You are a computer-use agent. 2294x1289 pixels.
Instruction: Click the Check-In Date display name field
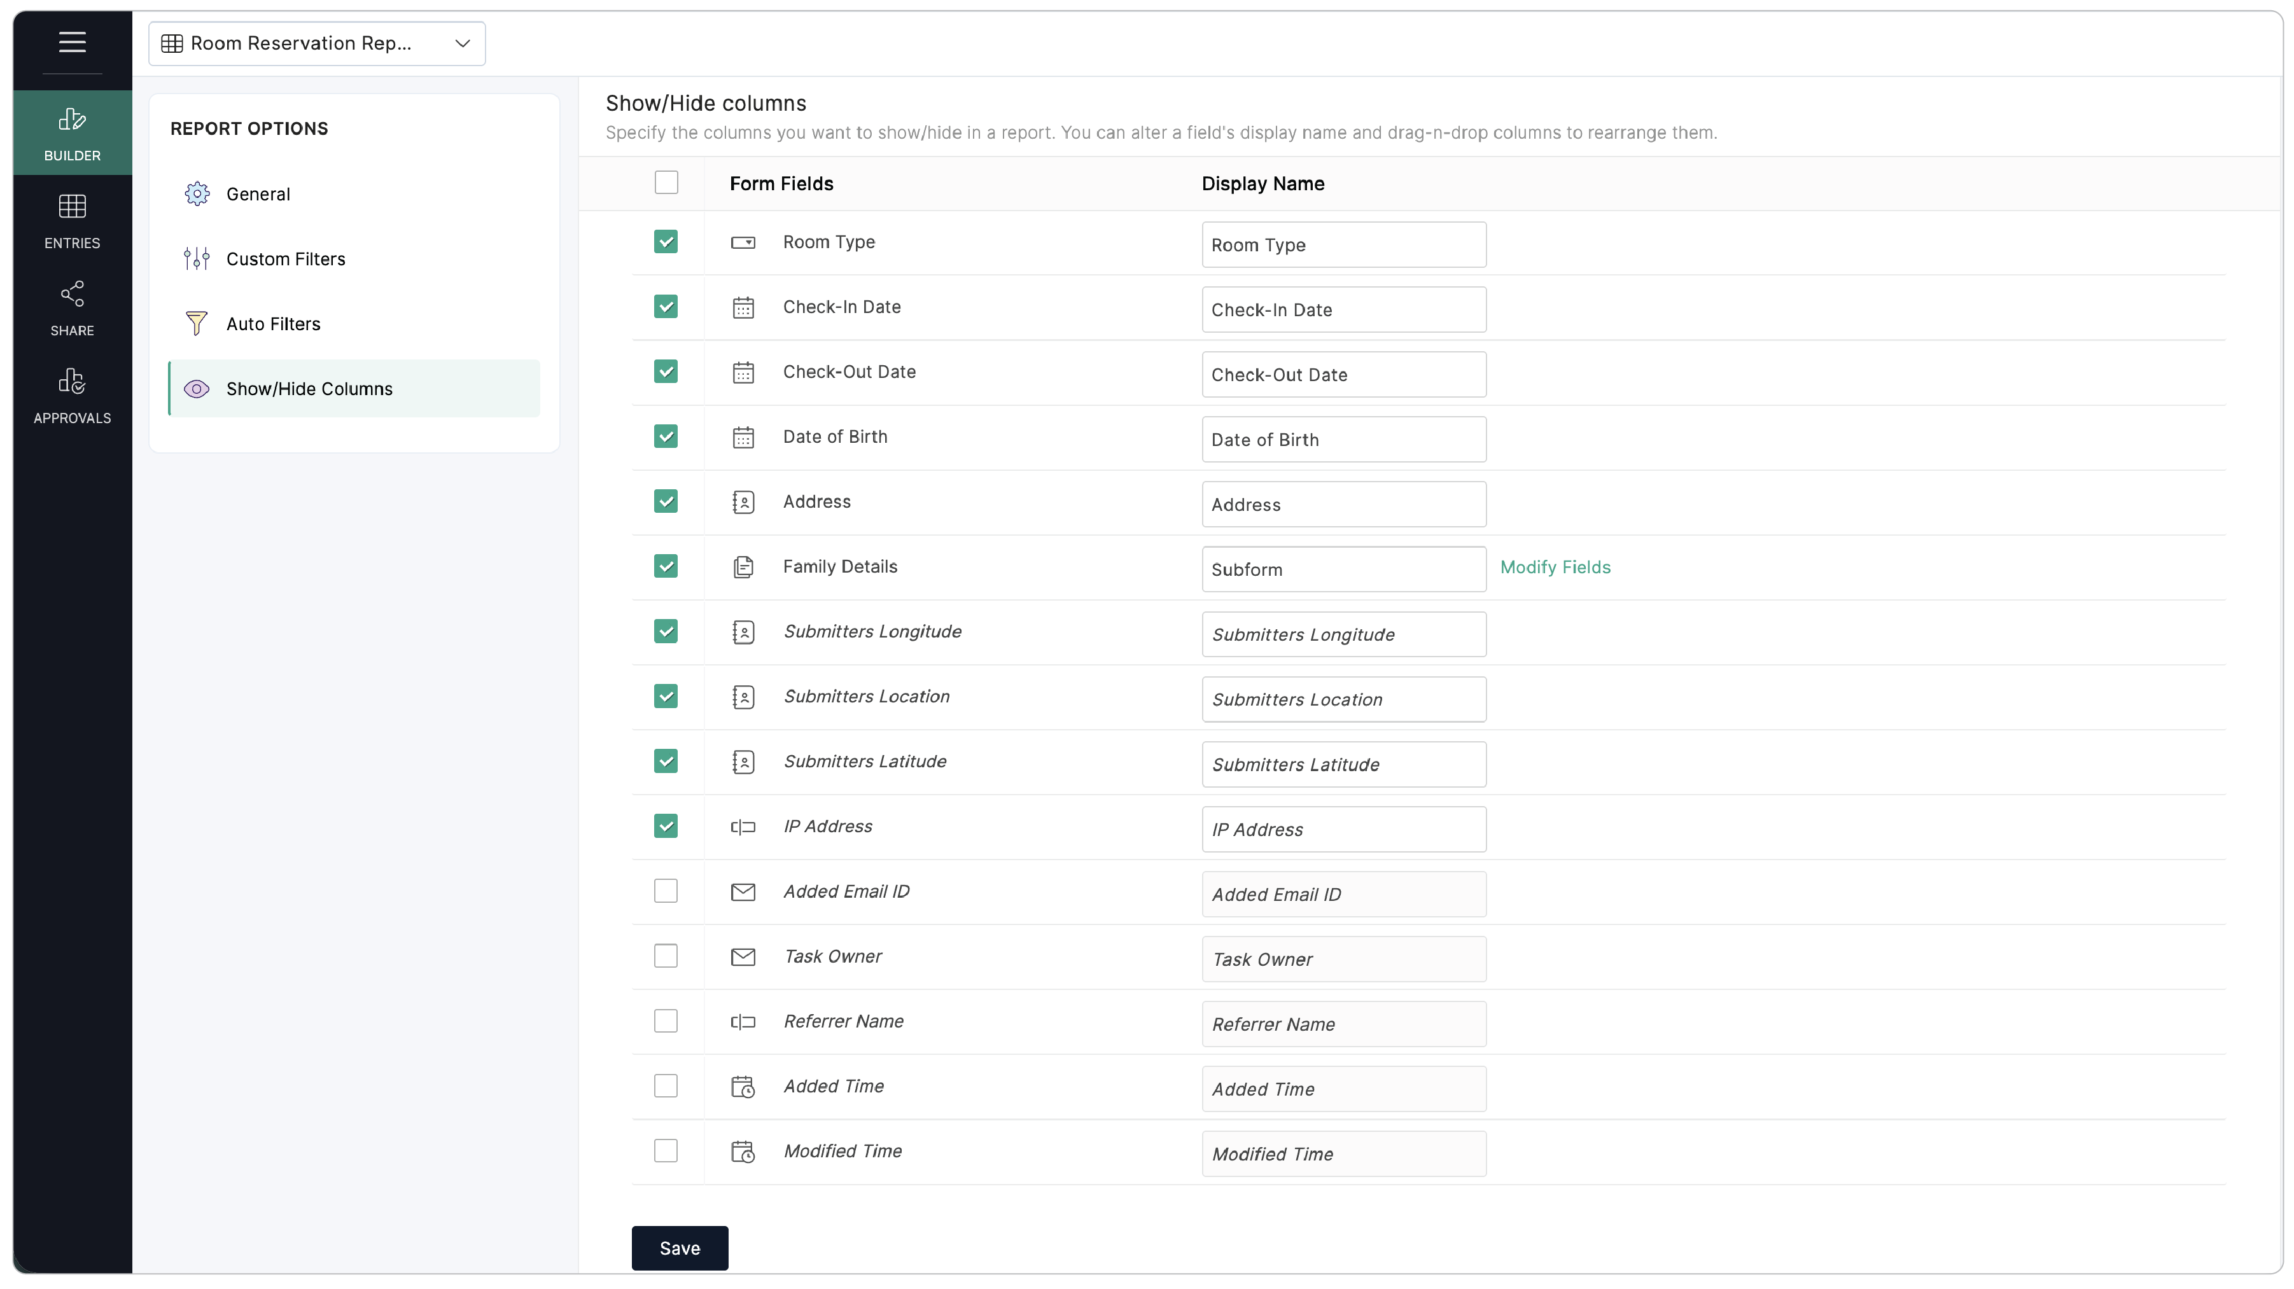1343,310
